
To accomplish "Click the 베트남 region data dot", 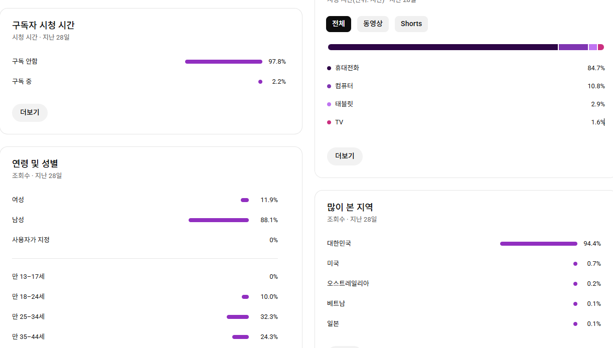I will (x=575, y=304).
